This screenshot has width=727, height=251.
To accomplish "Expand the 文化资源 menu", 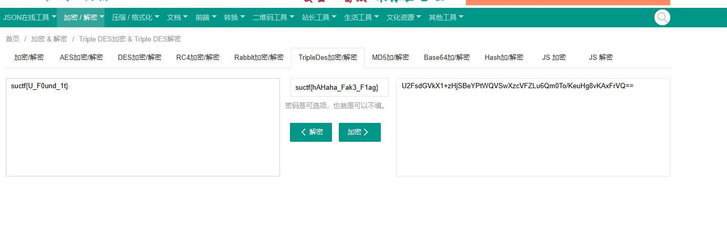I will [404, 17].
